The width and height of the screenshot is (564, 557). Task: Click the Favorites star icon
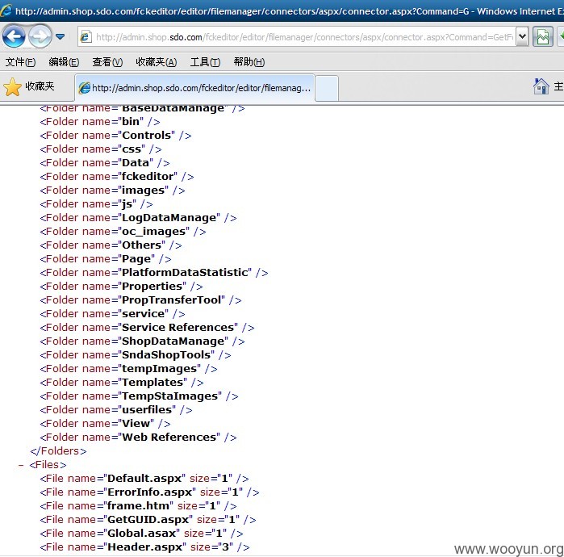pyautogui.click(x=13, y=86)
